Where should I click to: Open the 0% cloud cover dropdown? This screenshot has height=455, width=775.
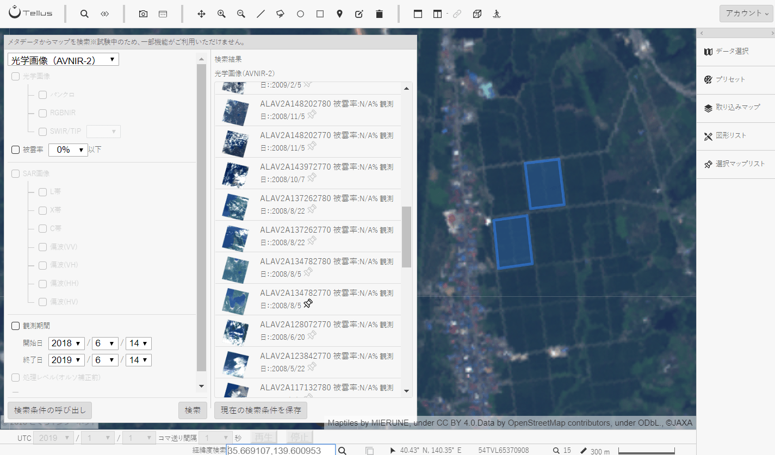(68, 149)
